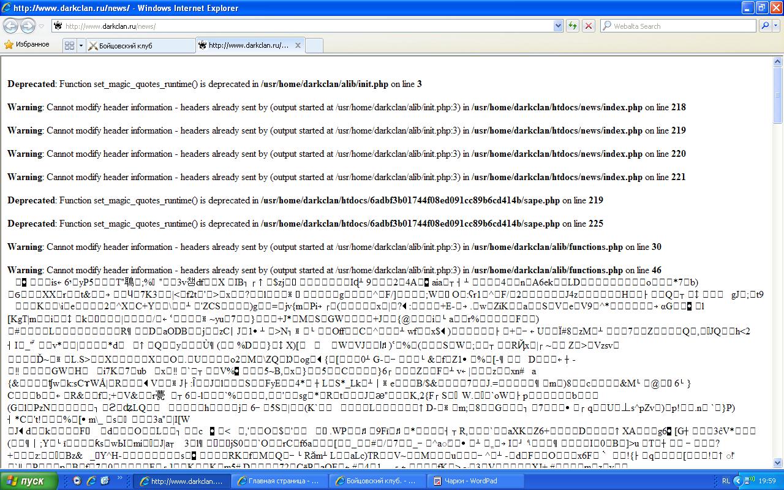Click into the Webalta Search box
Image resolution: width=784 pixels, height=490 pixels.
(x=679, y=26)
